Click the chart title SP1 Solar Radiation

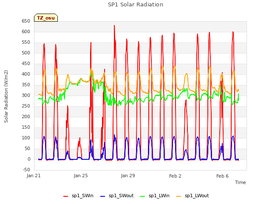click(136, 5)
